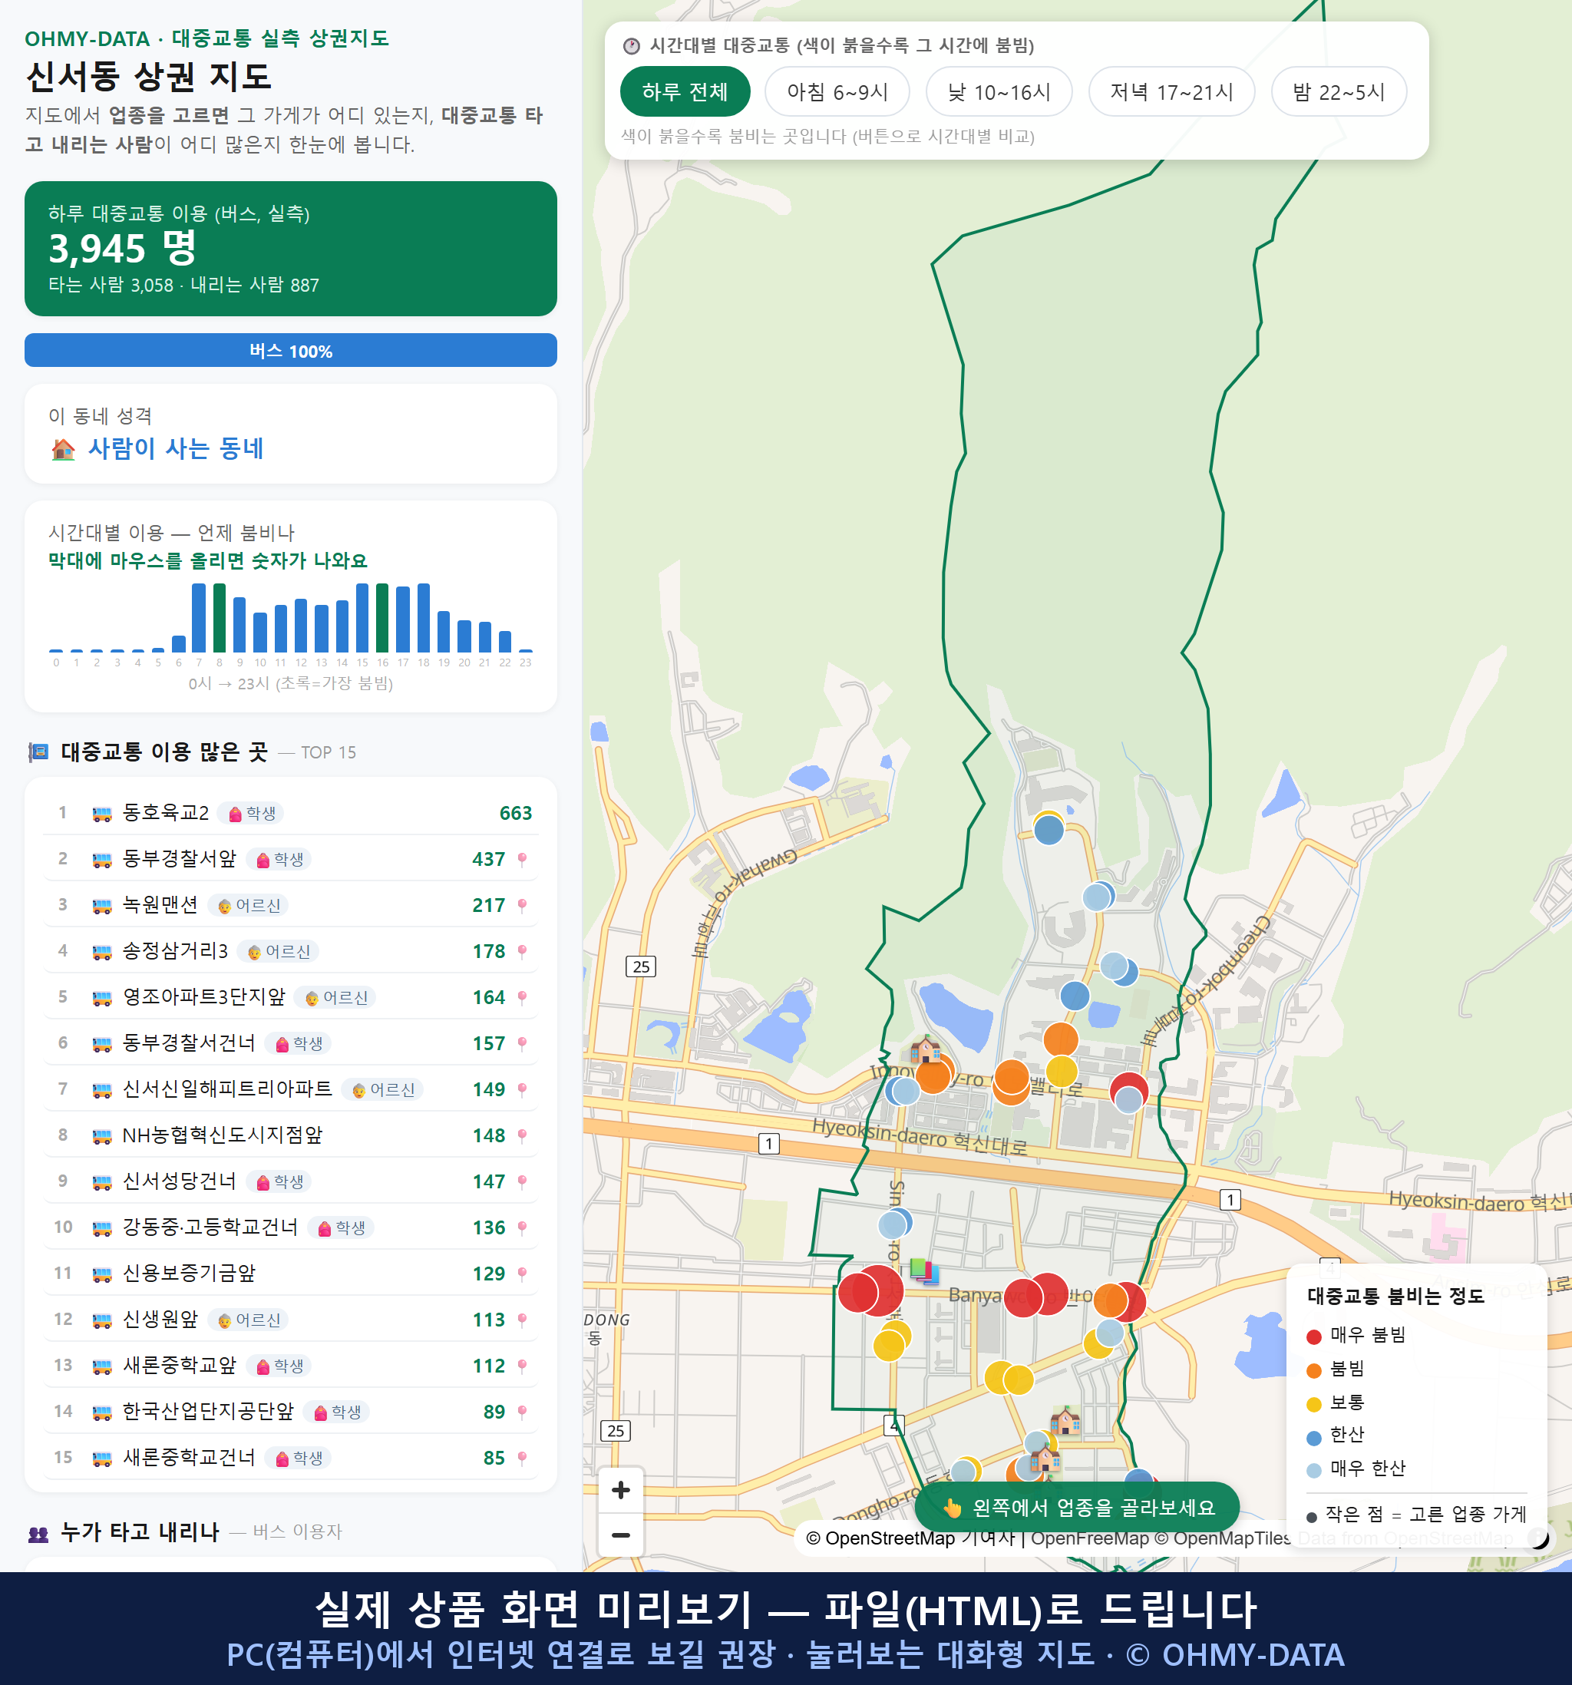Select the 한국산업단지공단앞 stop name

pyautogui.click(x=209, y=1411)
